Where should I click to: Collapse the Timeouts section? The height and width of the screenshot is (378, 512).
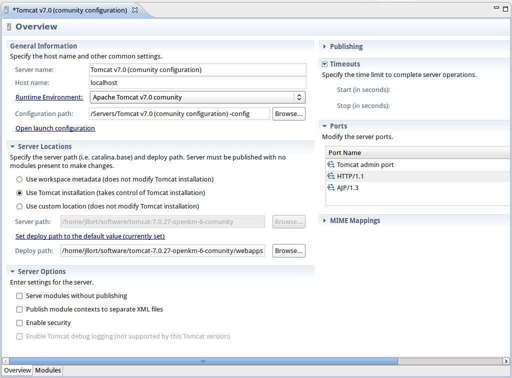(x=324, y=64)
